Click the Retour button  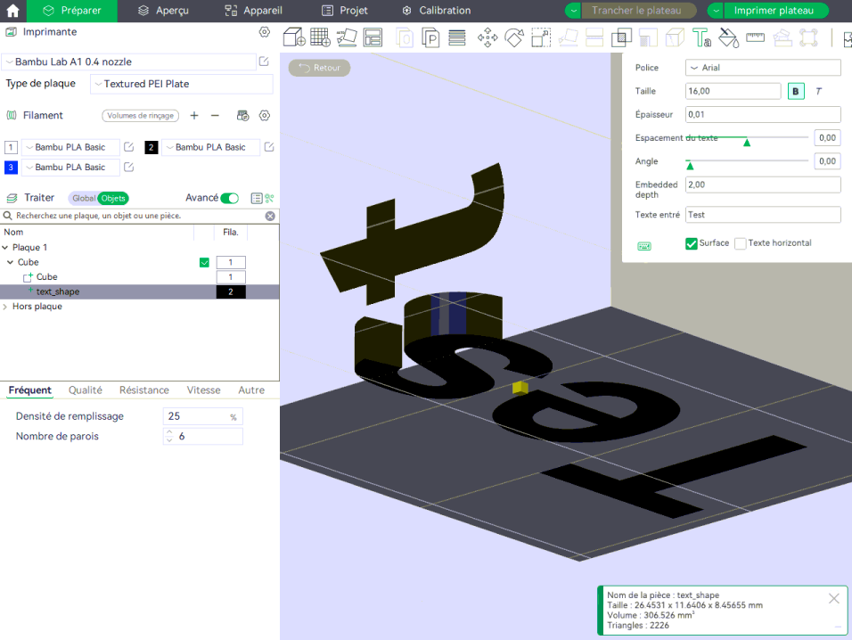319,68
